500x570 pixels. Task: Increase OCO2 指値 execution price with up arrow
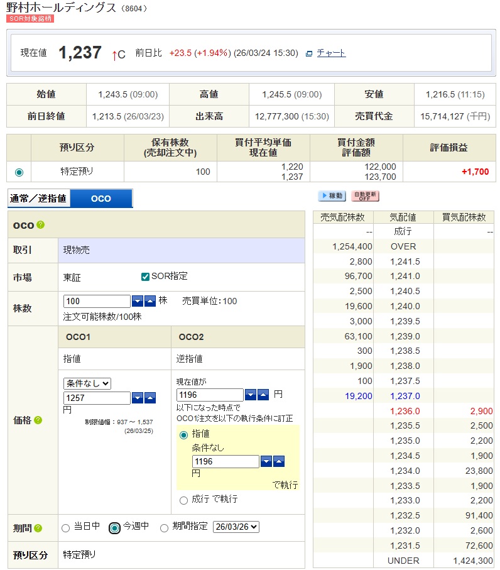pyautogui.click(x=279, y=461)
